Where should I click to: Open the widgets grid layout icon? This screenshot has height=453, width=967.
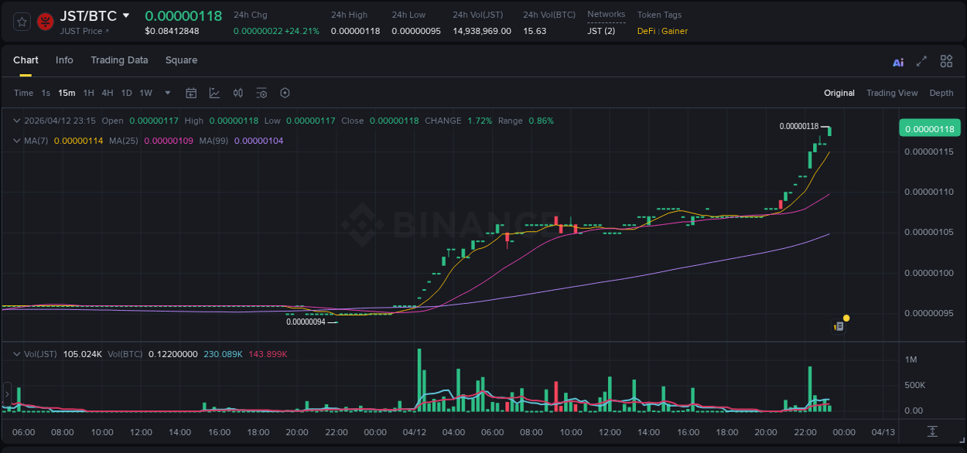pyautogui.click(x=946, y=60)
